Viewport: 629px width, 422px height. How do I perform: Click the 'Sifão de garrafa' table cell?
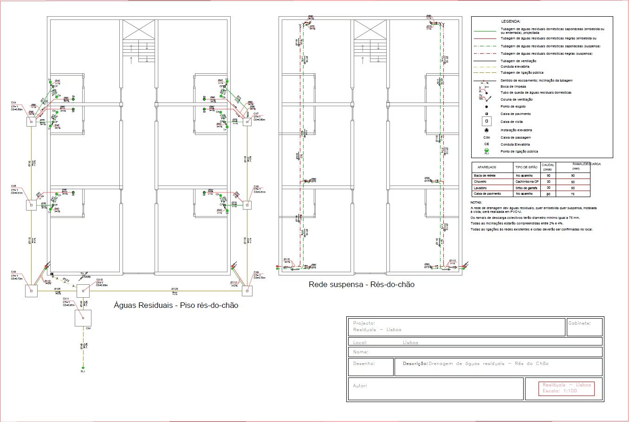click(x=526, y=188)
